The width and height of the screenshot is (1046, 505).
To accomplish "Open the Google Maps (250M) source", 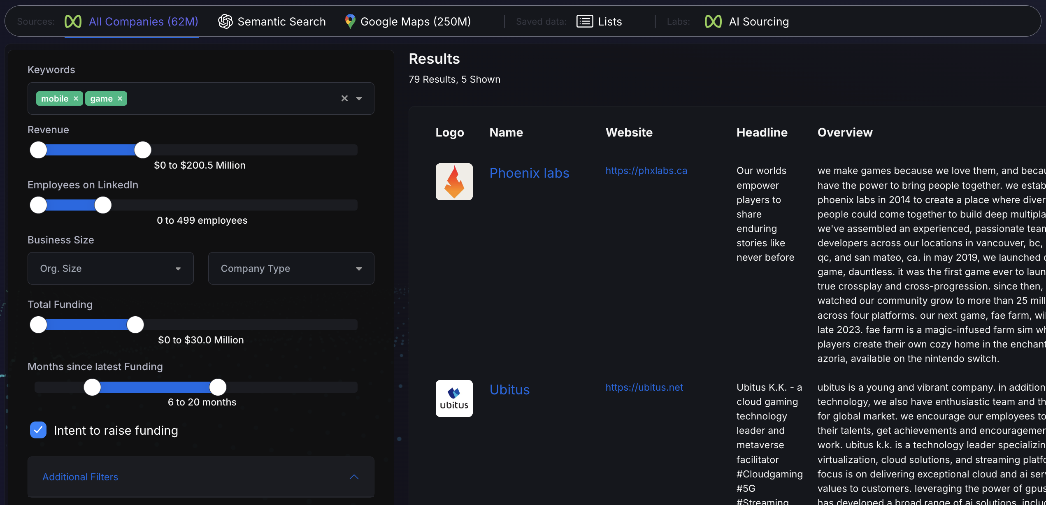I will coord(408,21).
